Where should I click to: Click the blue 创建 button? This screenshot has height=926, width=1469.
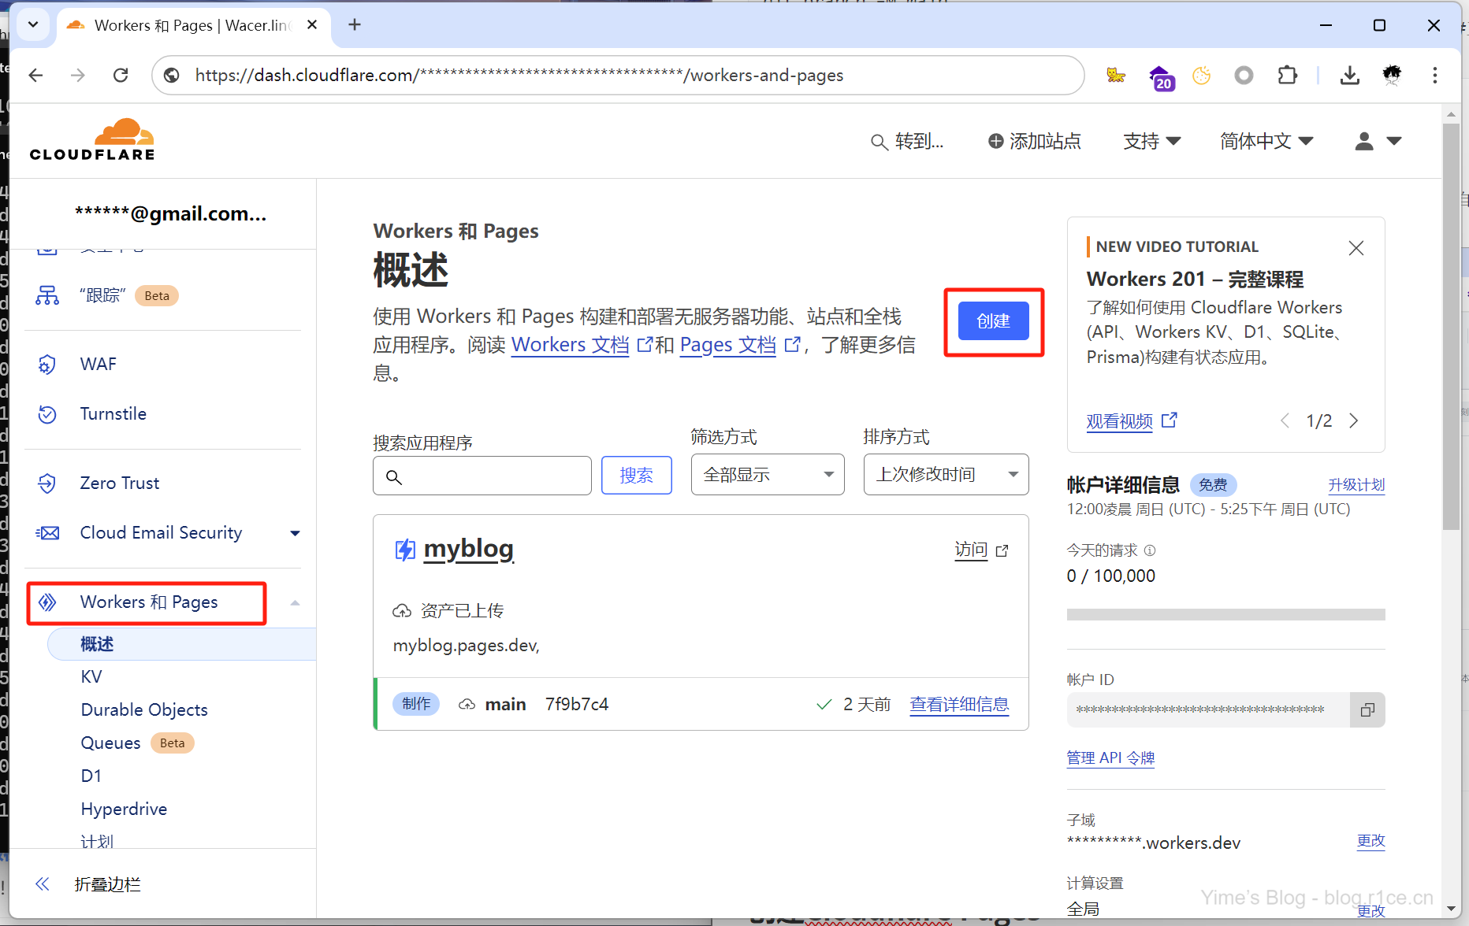(993, 321)
